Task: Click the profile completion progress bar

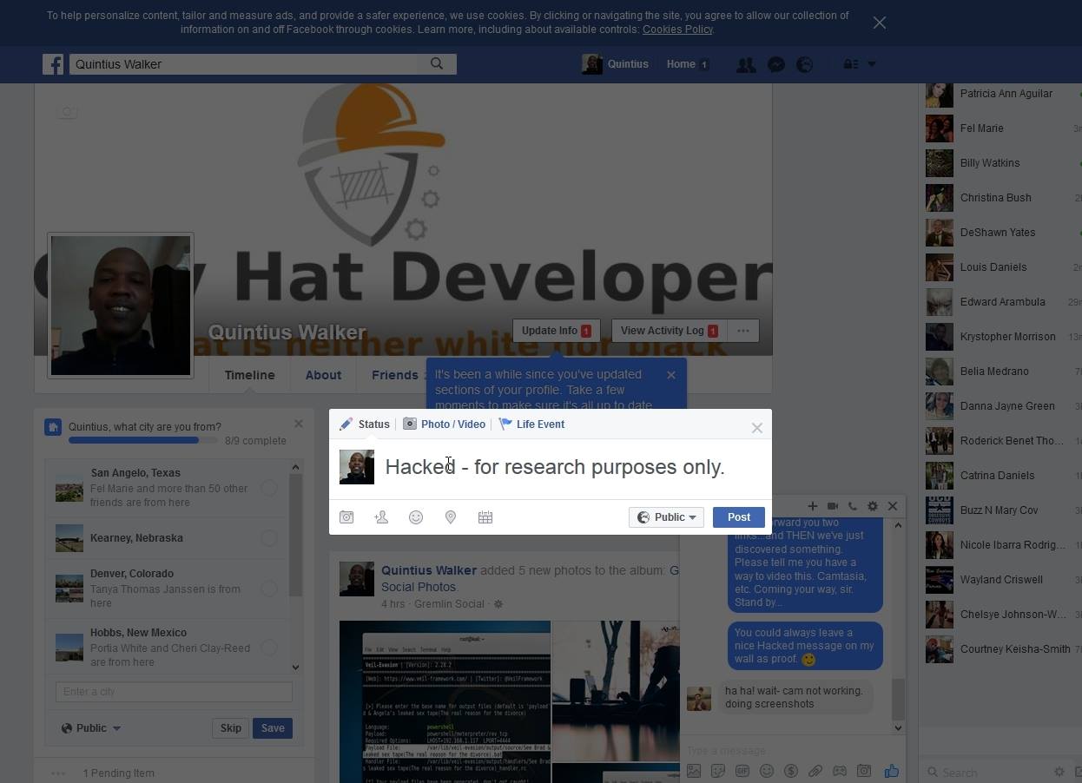Action: tap(143, 441)
